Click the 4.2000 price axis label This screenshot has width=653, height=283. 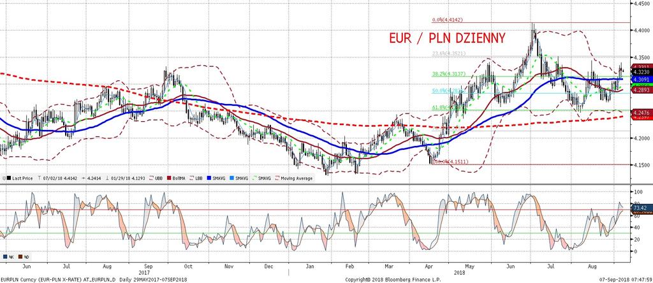click(x=642, y=138)
